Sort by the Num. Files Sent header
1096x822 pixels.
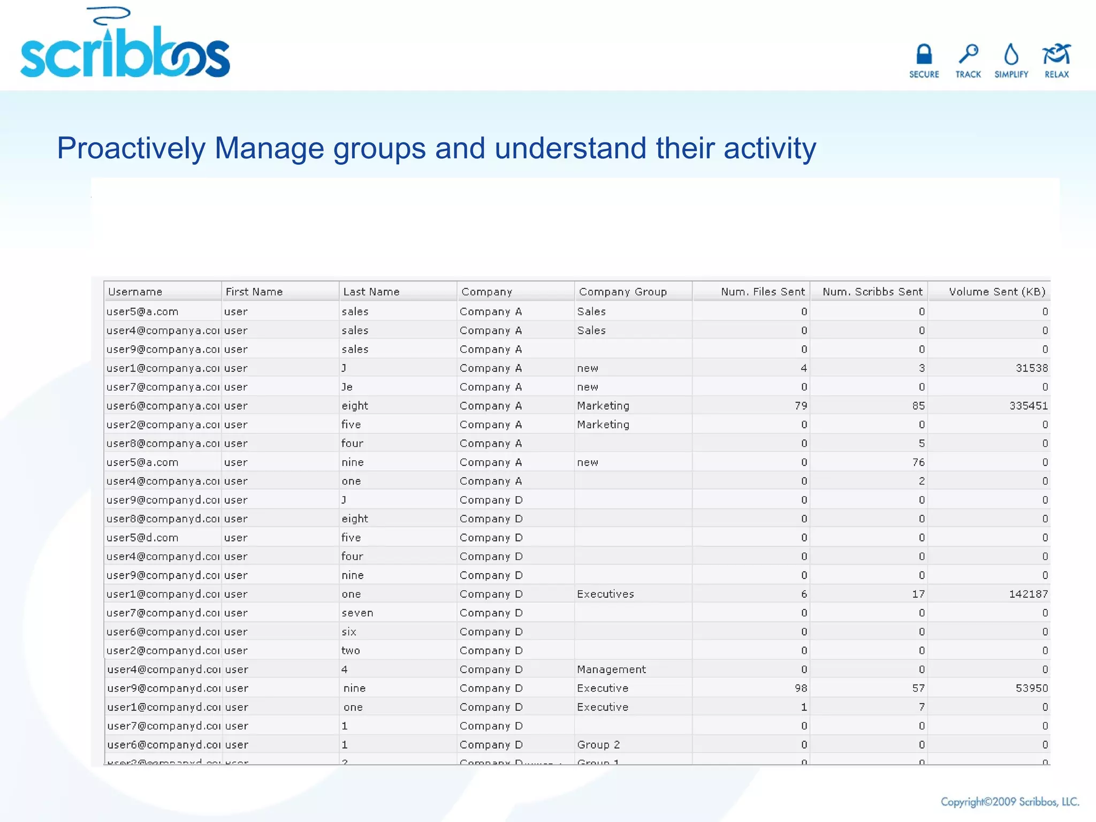[x=751, y=292]
